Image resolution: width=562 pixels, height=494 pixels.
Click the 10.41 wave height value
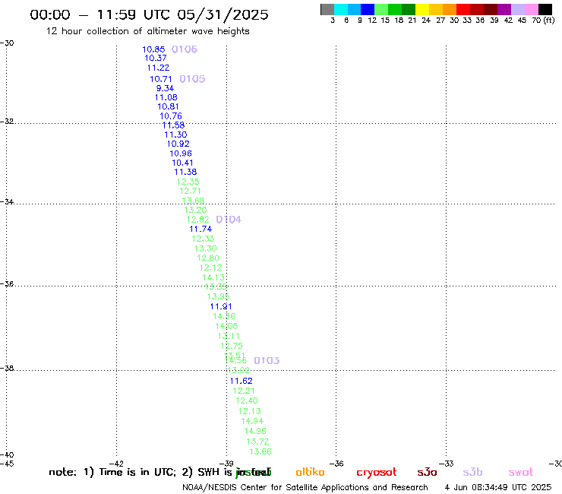[182, 163]
